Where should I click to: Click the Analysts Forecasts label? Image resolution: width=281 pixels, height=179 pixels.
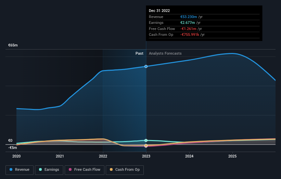click(x=165, y=53)
